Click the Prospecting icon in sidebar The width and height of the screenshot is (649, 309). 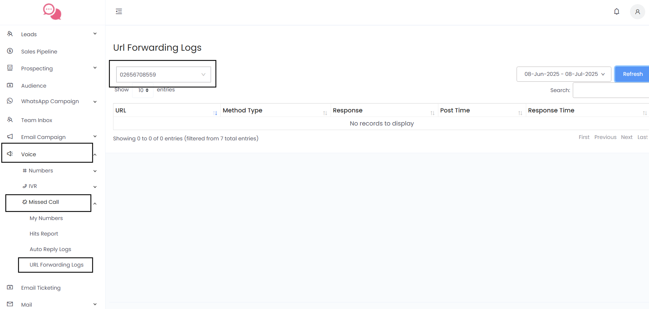pos(10,68)
